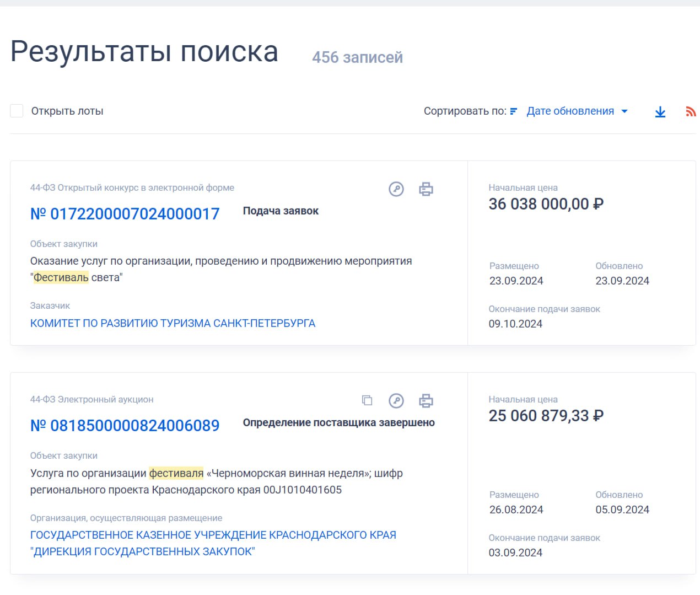Click the printer icon in the "Фестиваль света" card
This screenshot has width=700, height=595.
(426, 189)
